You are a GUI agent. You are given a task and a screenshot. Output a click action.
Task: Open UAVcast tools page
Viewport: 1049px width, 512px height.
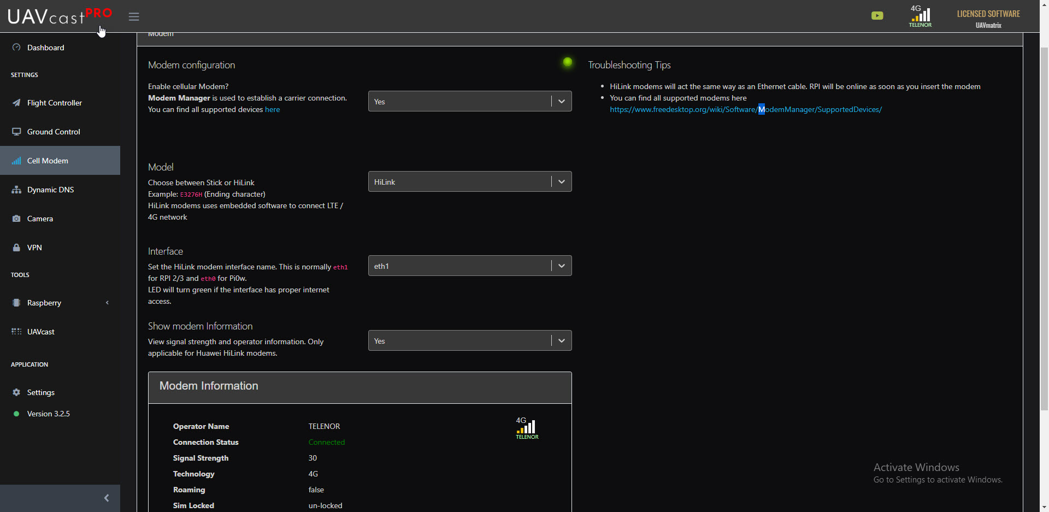pos(41,332)
